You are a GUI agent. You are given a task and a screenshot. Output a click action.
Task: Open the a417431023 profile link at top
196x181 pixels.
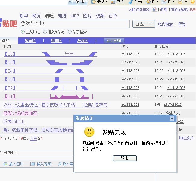pyautogui.click(x=140, y=10)
